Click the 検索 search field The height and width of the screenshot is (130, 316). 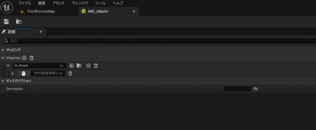[159, 41]
